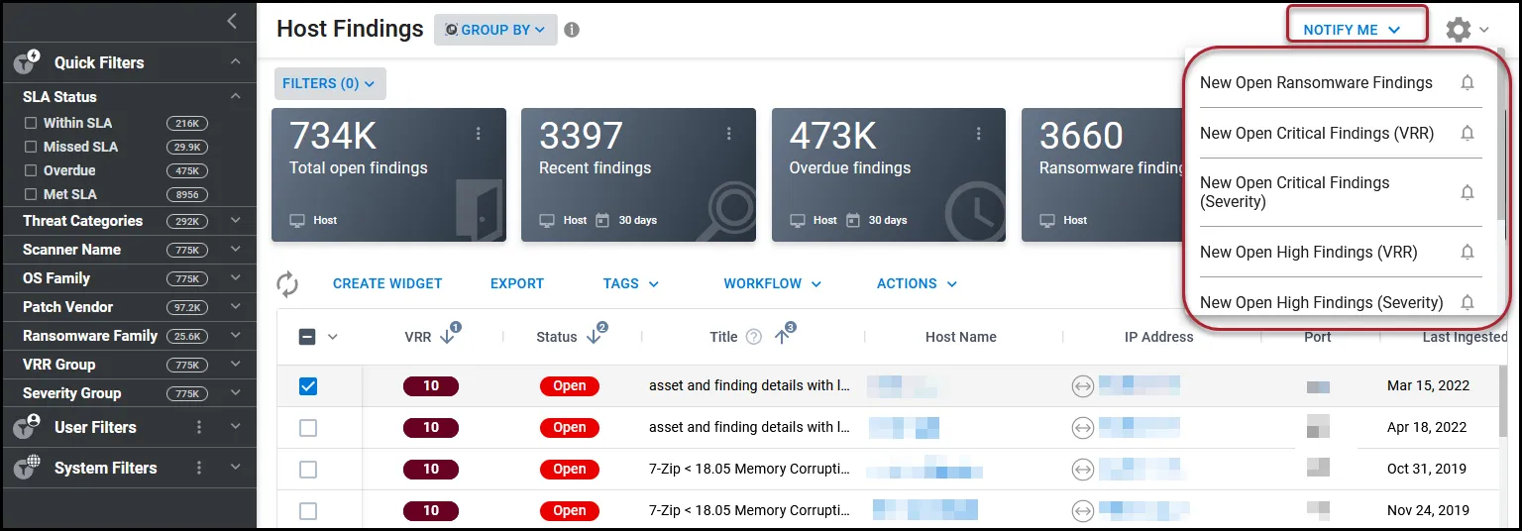Click bell for New Open High Findings (VRR)
This screenshot has width=1522, height=531.
tap(1468, 253)
